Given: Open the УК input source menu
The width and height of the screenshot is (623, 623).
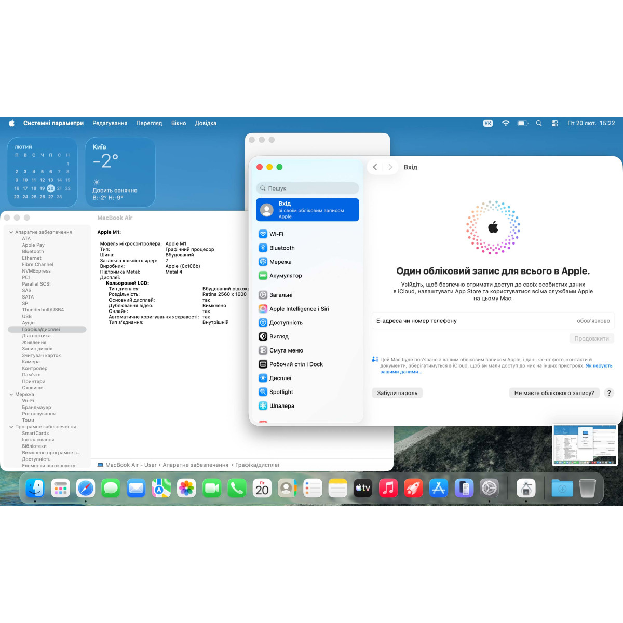Looking at the screenshot, I should click(x=488, y=123).
